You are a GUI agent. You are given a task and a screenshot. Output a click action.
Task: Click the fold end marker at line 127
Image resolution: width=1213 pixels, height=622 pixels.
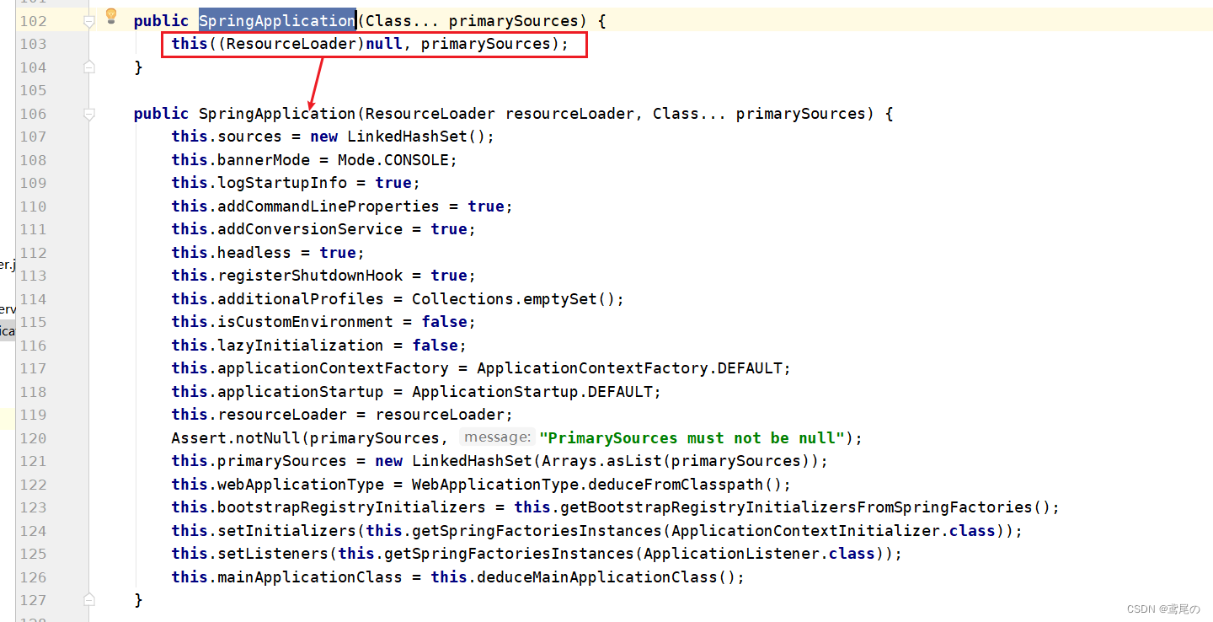coord(89,600)
